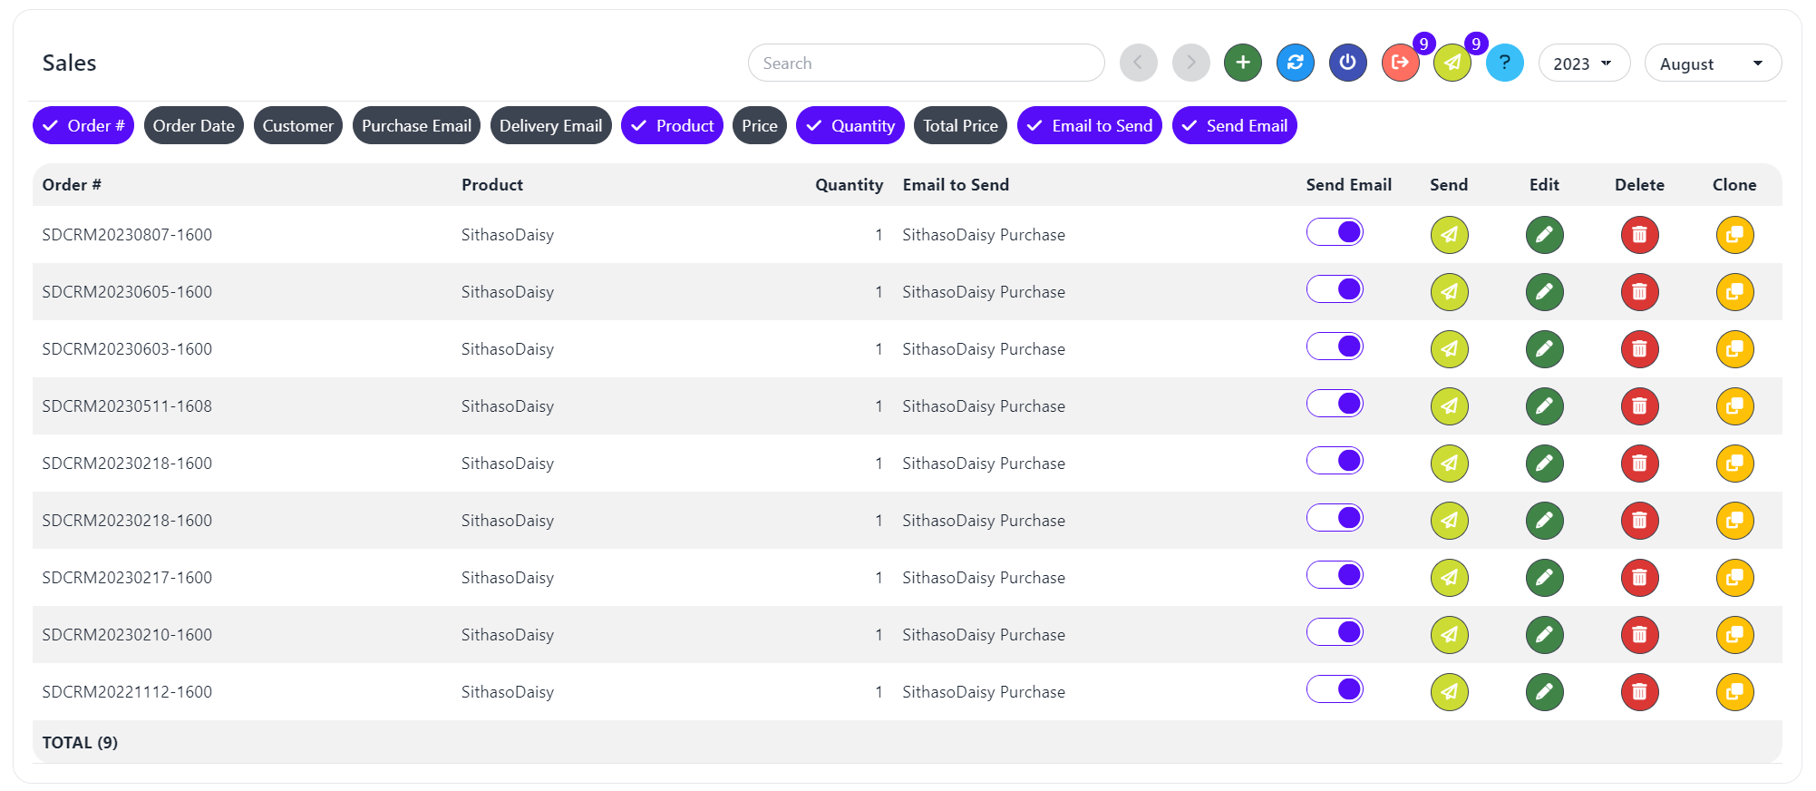The width and height of the screenshot is (1816, 791).
Task: Click order number SDCRM20221112-1600 cell
Action: 127,692
